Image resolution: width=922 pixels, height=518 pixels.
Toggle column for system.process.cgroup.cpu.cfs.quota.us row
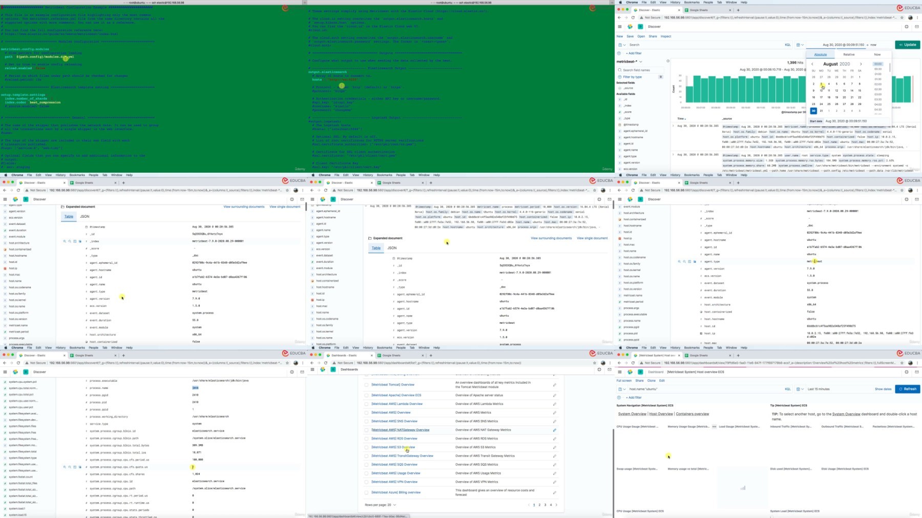coord(75,467)
